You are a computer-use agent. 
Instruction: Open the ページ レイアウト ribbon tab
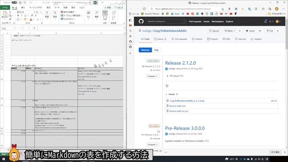36,8
